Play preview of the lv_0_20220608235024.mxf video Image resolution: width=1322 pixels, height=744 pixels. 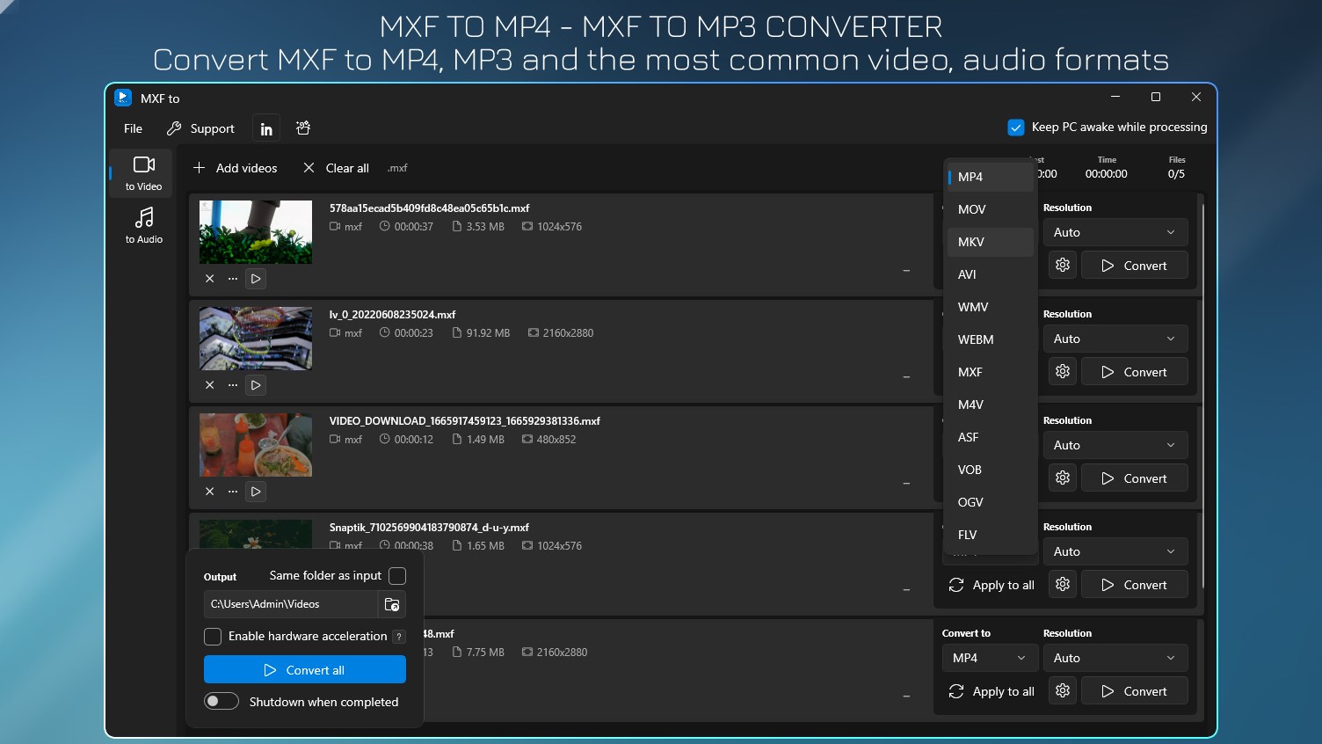coord(256,385)
